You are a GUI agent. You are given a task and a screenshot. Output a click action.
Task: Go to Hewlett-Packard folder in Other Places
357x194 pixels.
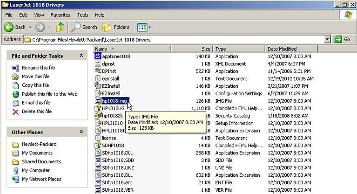click(x=39, y=144)
